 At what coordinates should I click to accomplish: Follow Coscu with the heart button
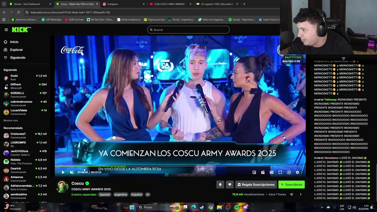230,185
